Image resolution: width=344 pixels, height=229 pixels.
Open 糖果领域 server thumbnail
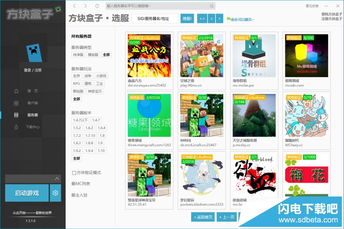click(x=149, y=115)
